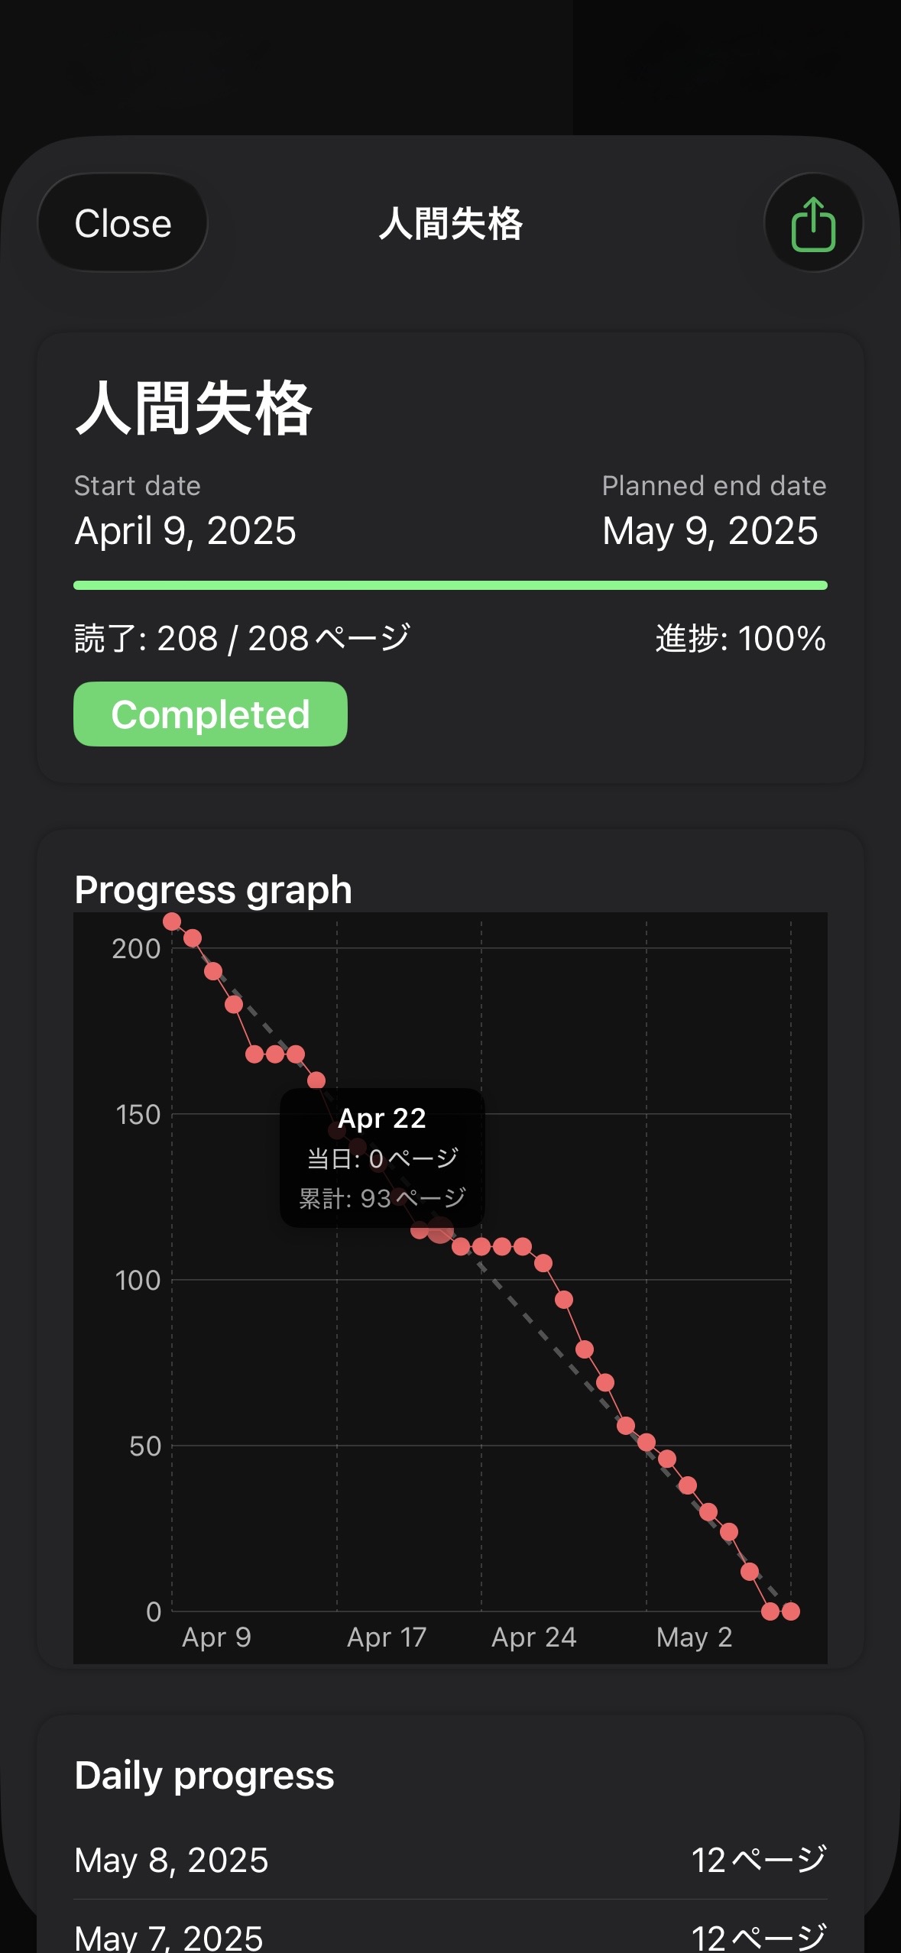The image size is (901, 1953).
Task: Click the Apr 17 x-axis label
Action: tap(386, 1637)
